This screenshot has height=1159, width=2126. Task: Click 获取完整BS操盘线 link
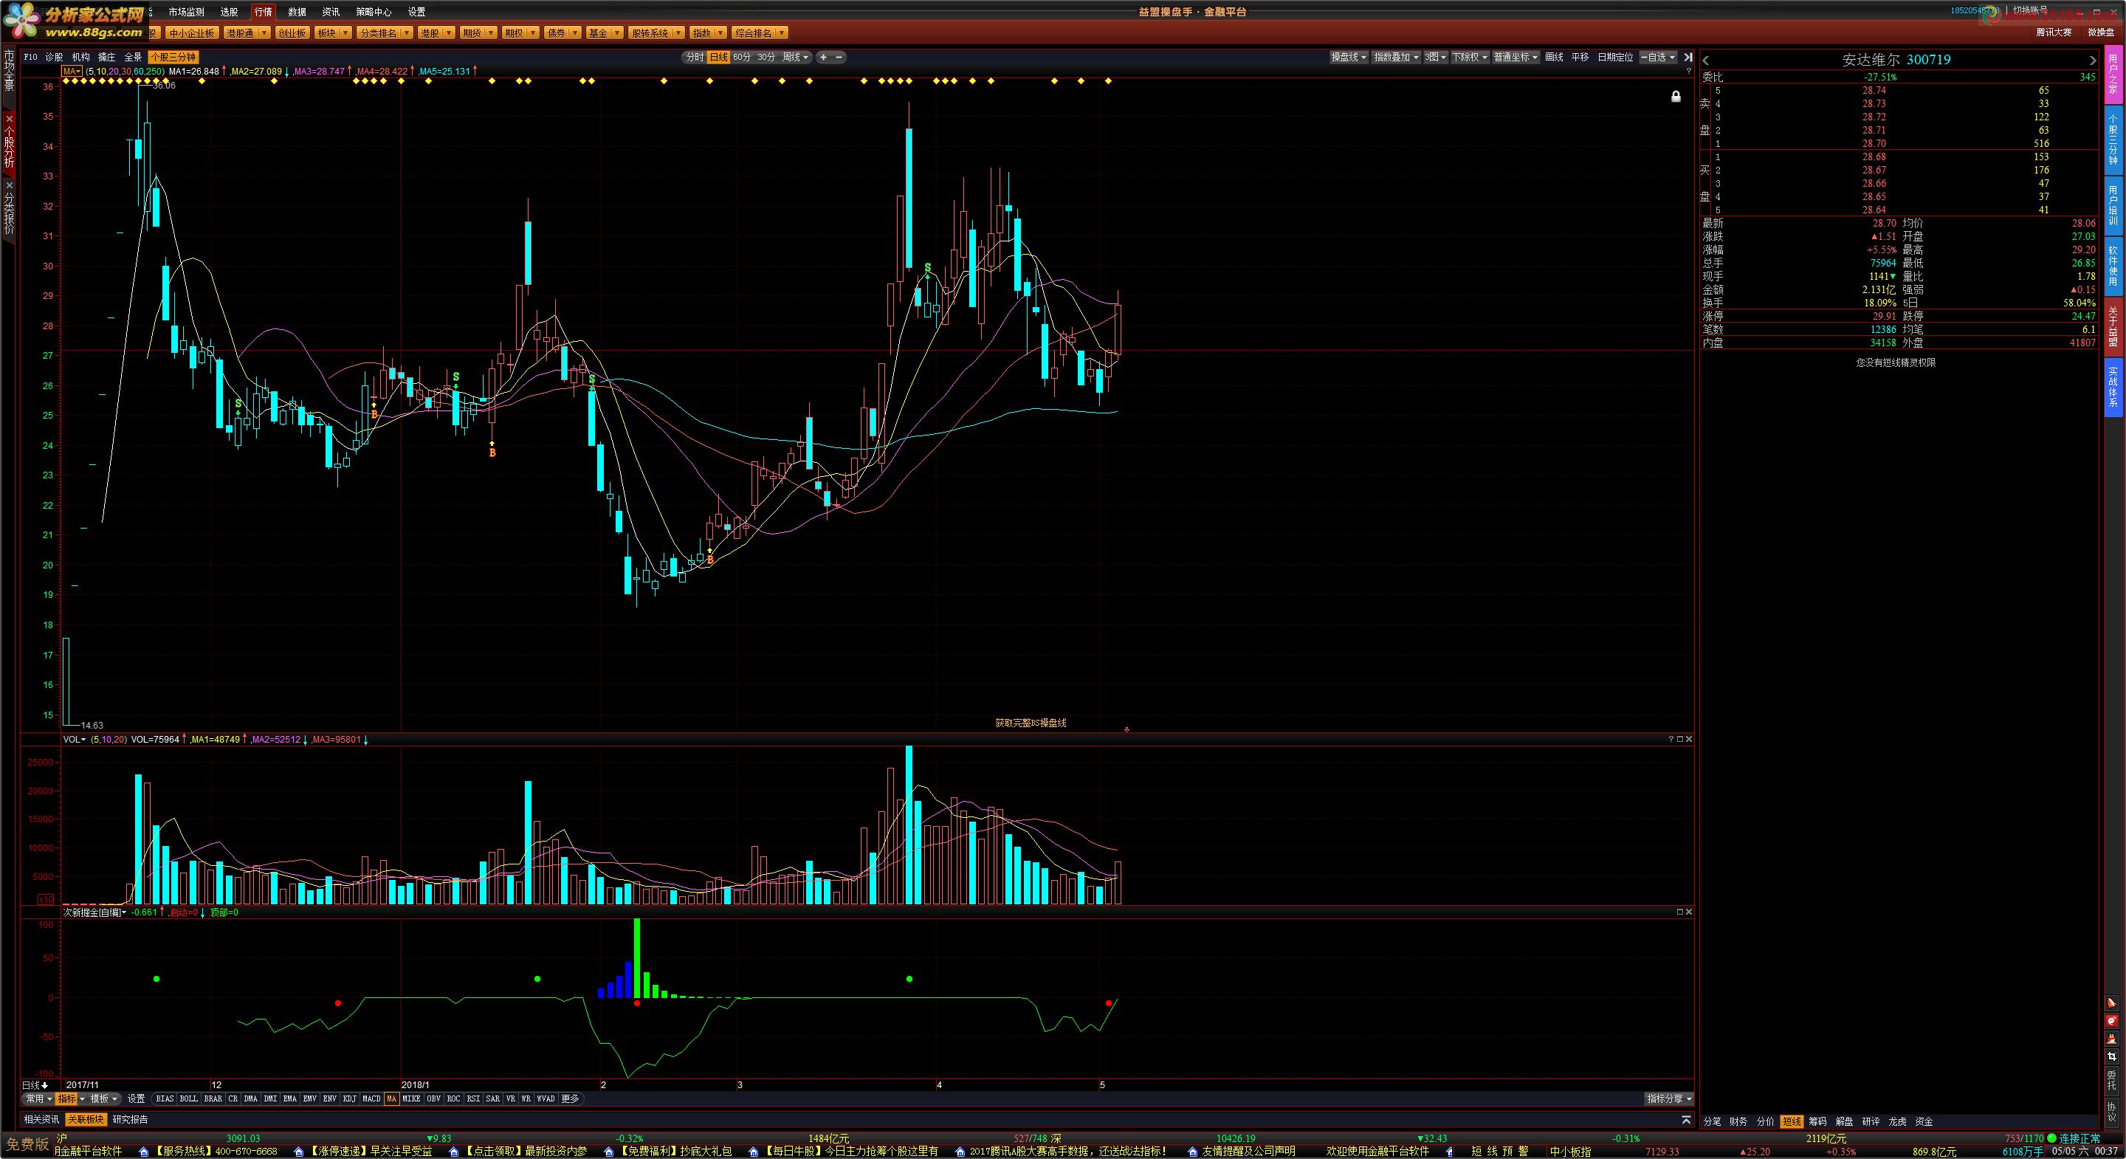tap(1030, 722)
